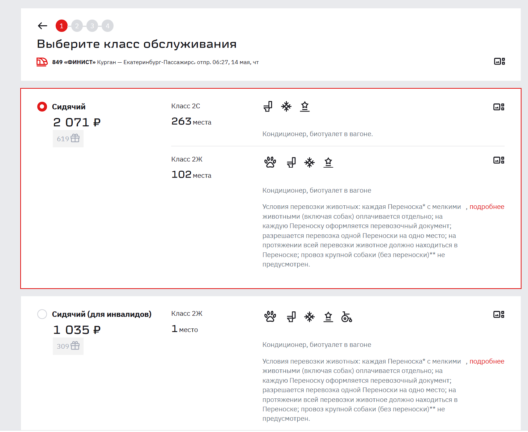Click the air conditioner snowflake icon for 2С
Image resolution: width=528 pixels, height=432 pixels.
286,106
